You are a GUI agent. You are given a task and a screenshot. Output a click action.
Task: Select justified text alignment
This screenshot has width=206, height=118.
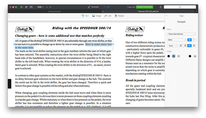tap(190, 46)
